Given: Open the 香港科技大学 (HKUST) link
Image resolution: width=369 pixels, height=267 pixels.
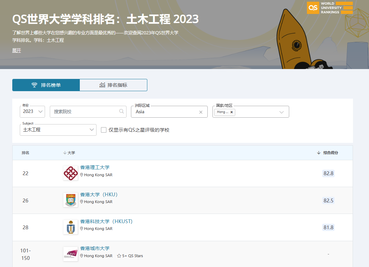Looking at the screenshot, I should (106, 221).
